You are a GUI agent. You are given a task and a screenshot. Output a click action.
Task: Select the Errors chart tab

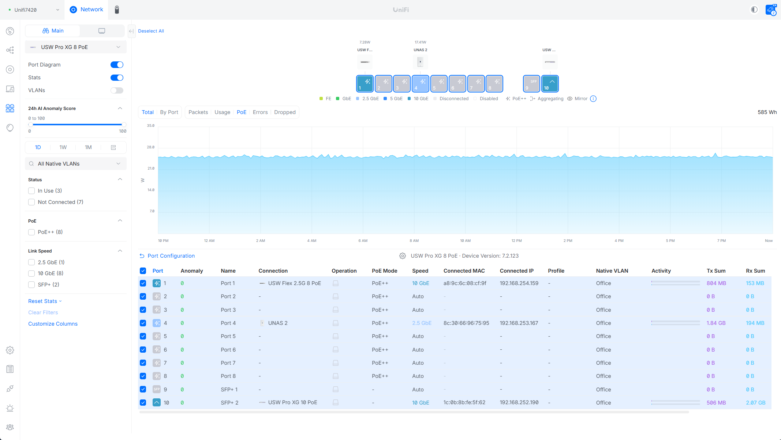click(x=260, y=112)
